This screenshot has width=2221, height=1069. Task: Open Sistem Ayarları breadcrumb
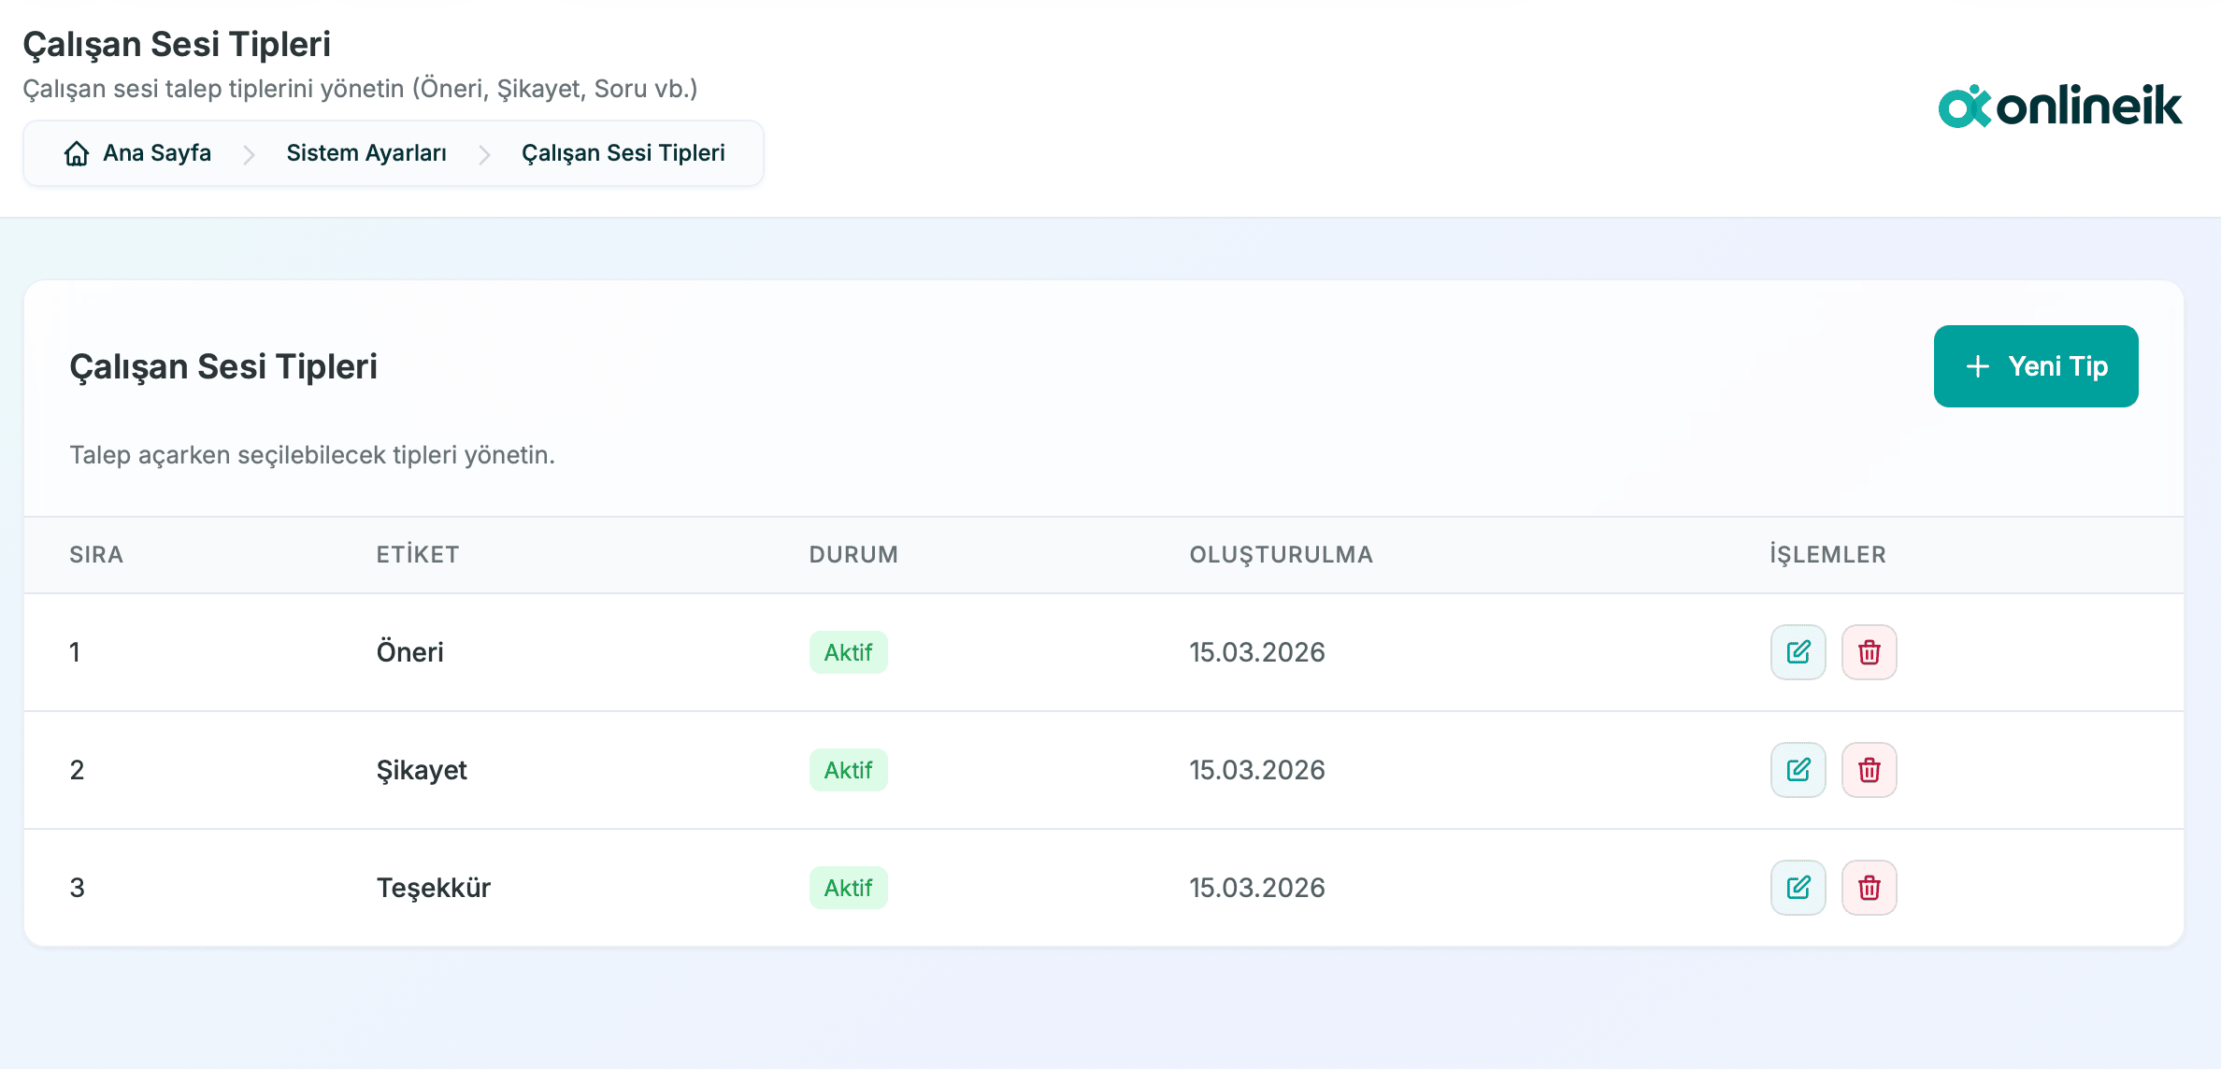(366, 153)
